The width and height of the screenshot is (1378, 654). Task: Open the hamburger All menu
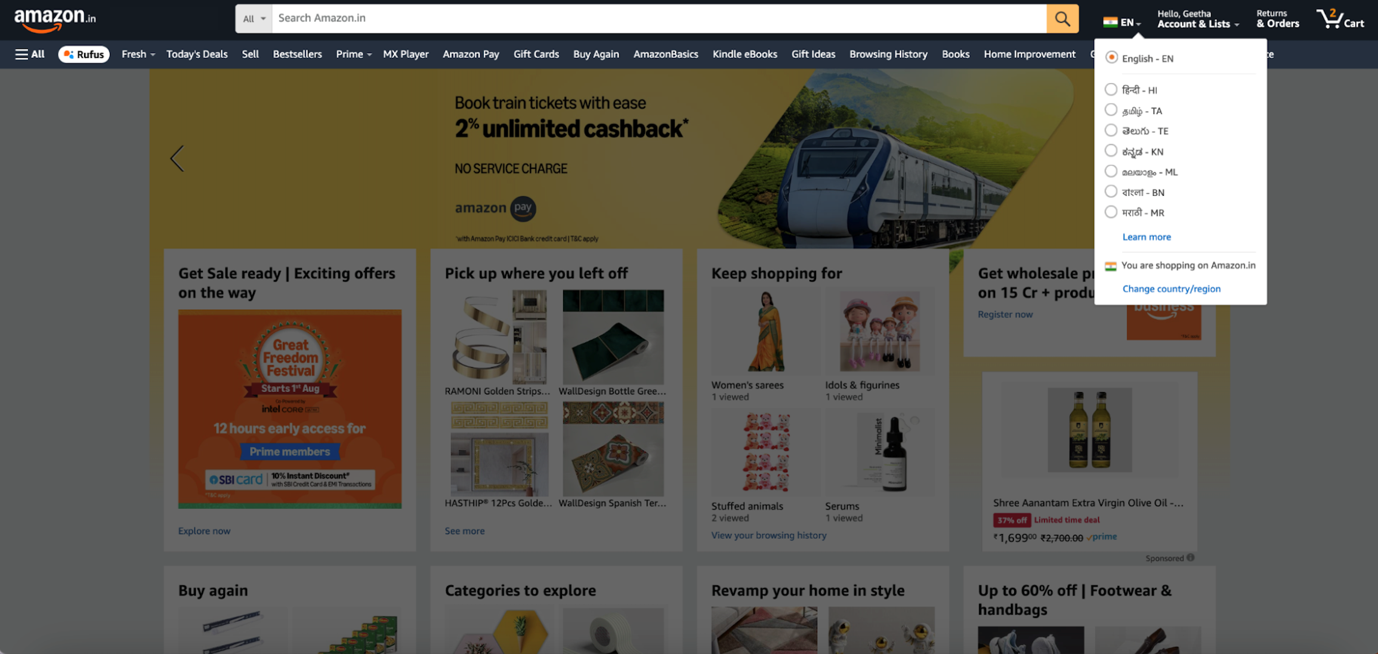coord(30,54)
